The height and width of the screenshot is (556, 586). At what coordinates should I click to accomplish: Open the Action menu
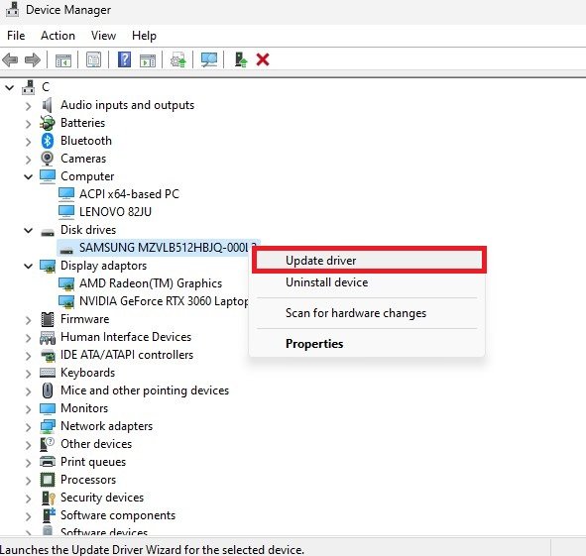pyautogui.click(x=58, y=36)
